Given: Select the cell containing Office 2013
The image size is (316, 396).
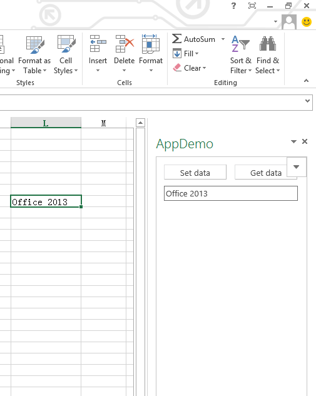Looking at the screenshot, I should (46, 201).
